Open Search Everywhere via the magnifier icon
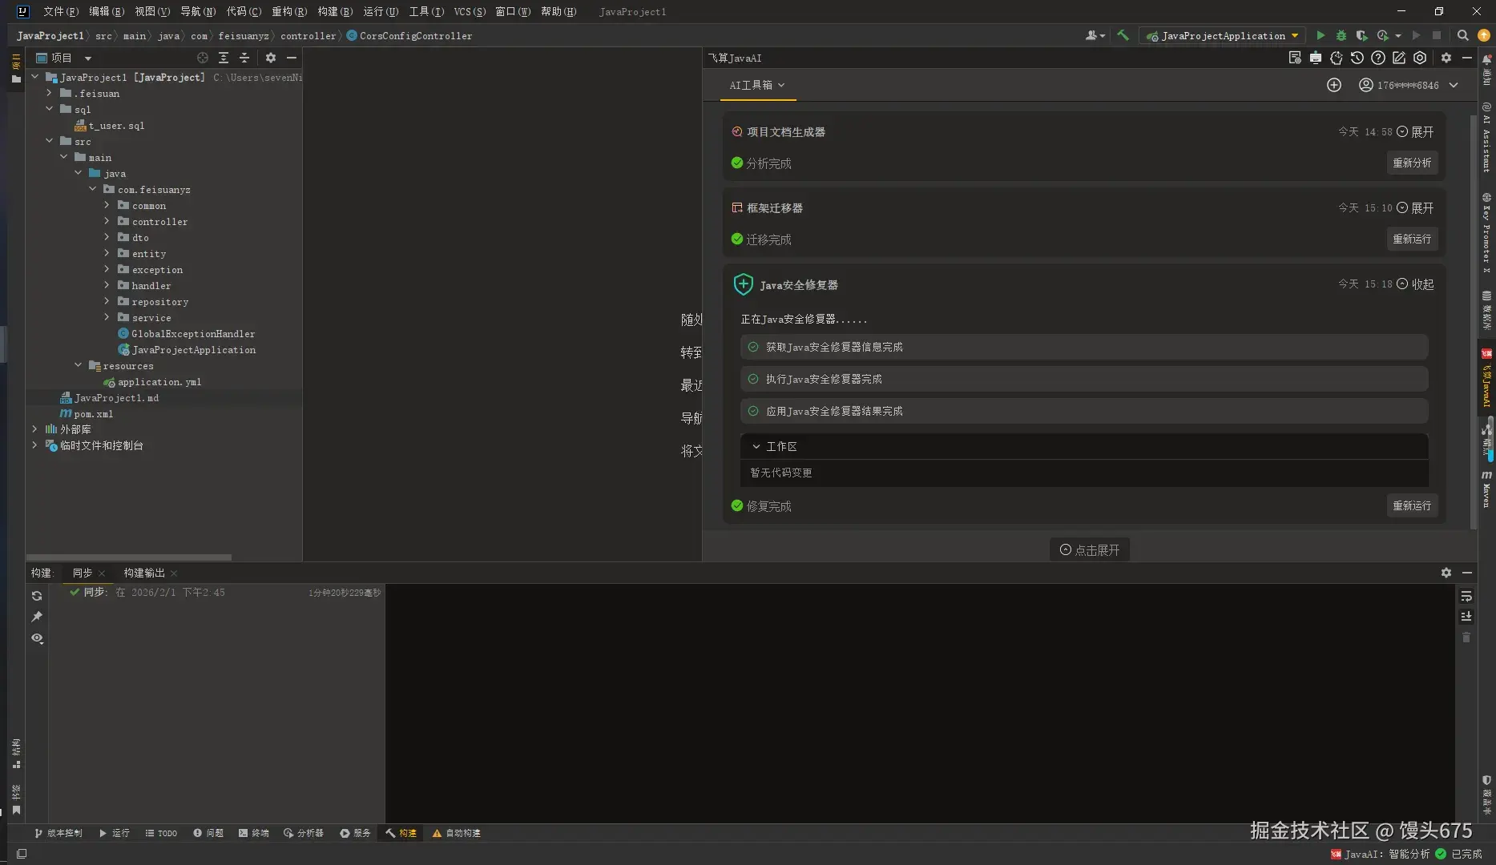Image resolution: width=1496 pixels, height=865 pixels. click(x=1462, y=35)
